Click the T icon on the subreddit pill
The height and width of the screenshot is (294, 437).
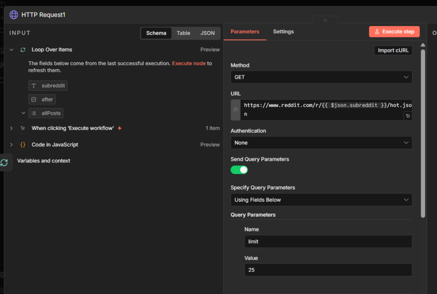click(x=34, y=86)
